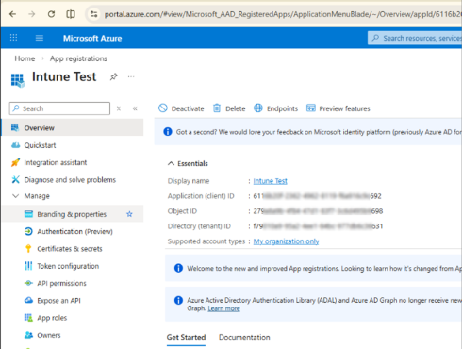Open the browser side panel icon
Image resolution: width=462 pixels, height=349 pixels.
71,14
